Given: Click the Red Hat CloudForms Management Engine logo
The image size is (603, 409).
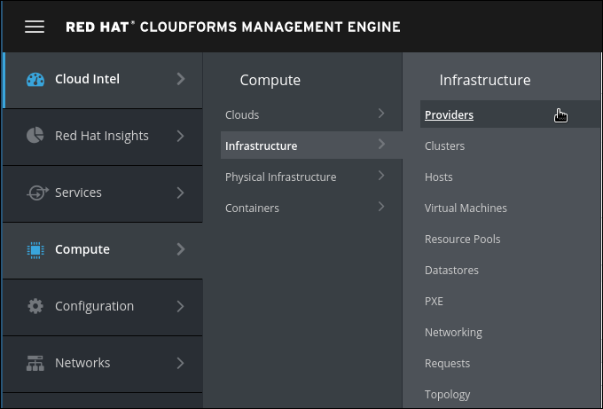Looking at the screenshot, I should 233,27.
